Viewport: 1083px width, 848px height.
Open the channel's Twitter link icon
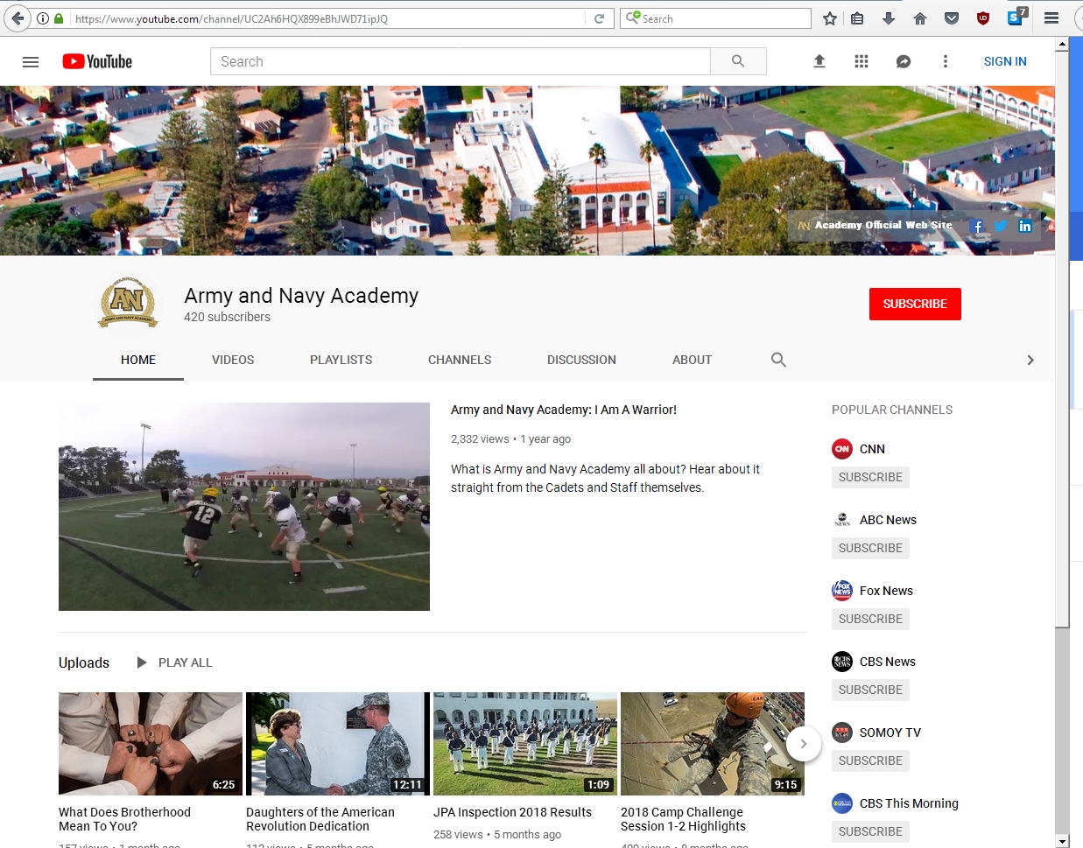(x=1001, y=226)
